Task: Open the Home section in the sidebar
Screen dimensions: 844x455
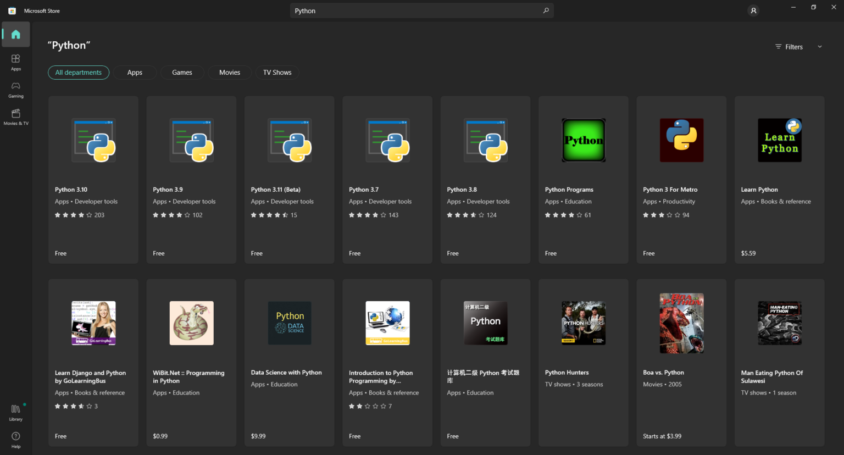Action: click(15, 34)
